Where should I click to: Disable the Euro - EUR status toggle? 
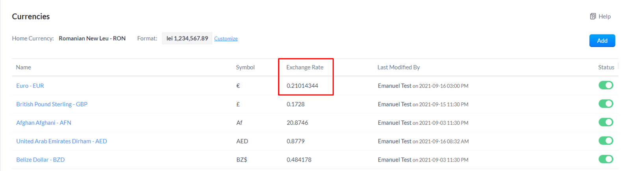click(606, 85)
